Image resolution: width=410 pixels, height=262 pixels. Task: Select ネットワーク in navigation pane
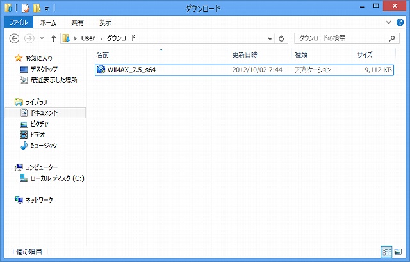pyautogui.click(x=39, y=200)
